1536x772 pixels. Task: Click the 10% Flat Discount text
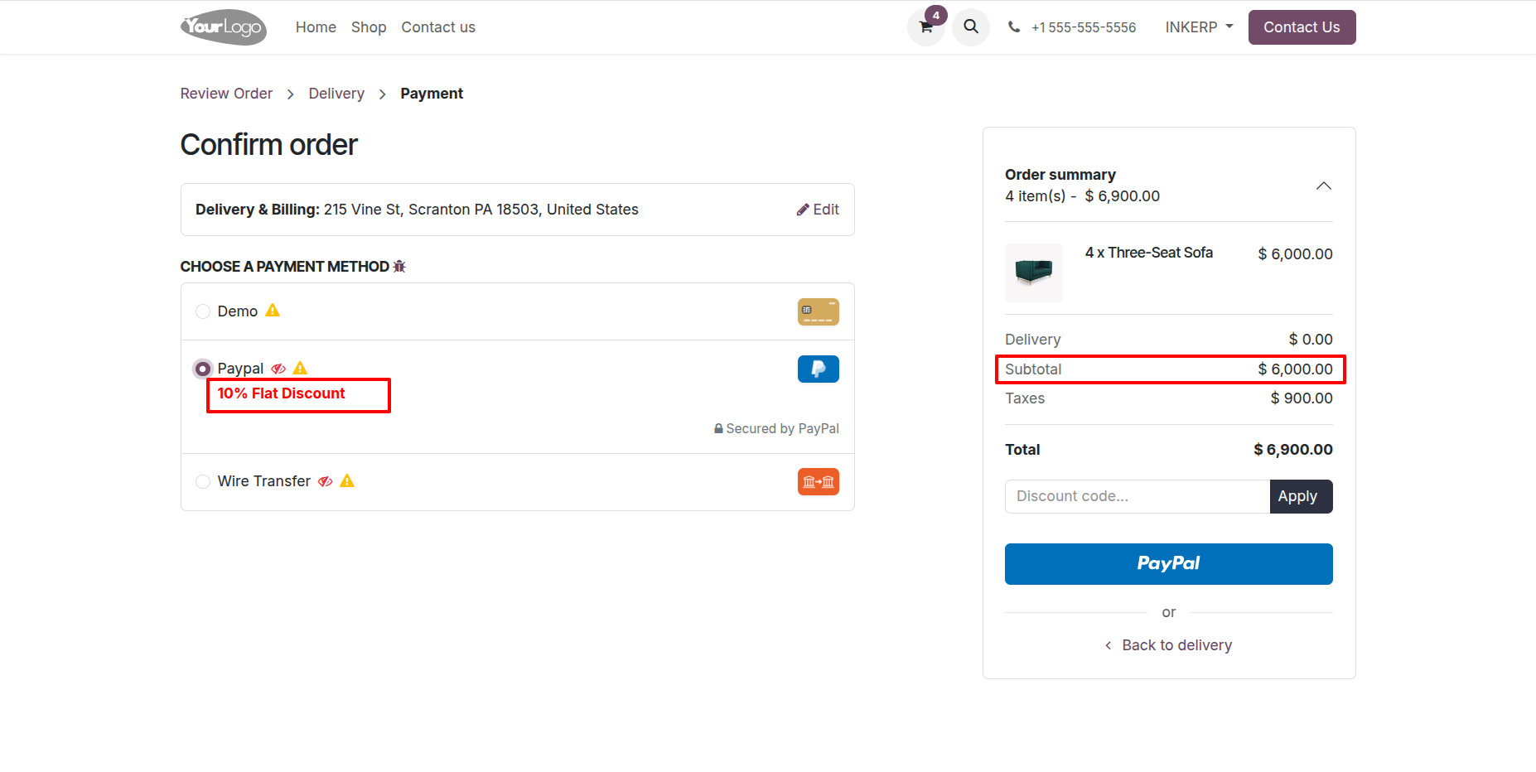281,393
